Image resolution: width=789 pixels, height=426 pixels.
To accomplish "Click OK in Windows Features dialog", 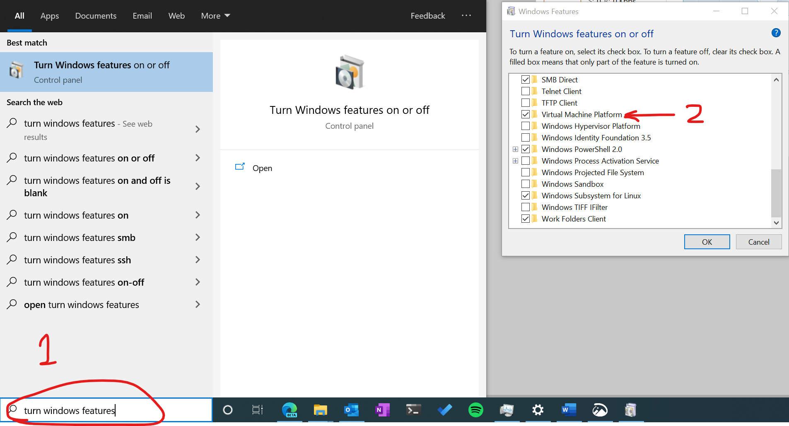I will click(707, 242).
